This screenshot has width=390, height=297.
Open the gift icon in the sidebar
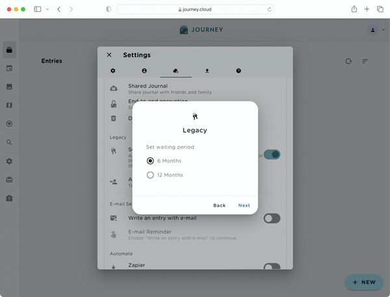[x=10, y=198]
